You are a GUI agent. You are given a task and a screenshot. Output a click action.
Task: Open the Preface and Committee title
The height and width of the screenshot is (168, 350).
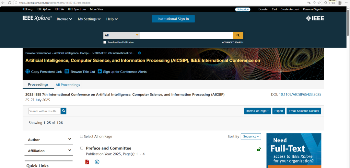click(x=109, y=148)
